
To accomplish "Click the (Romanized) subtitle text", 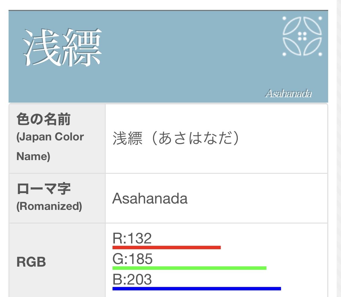I will pyautogui.click(x=49, y=206).
